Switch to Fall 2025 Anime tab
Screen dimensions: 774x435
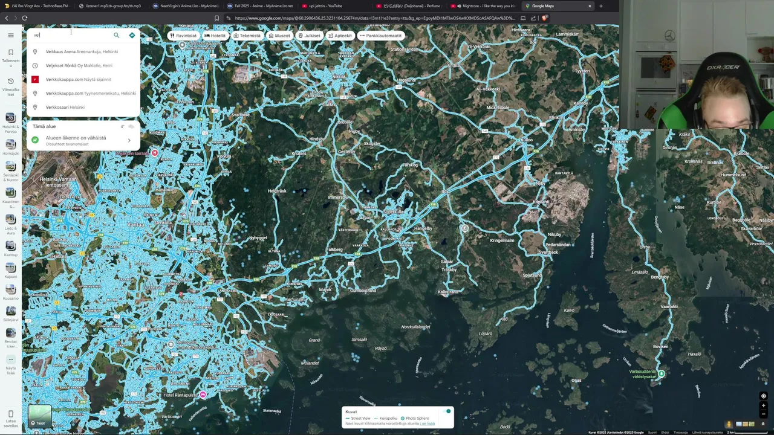(259, 6)
